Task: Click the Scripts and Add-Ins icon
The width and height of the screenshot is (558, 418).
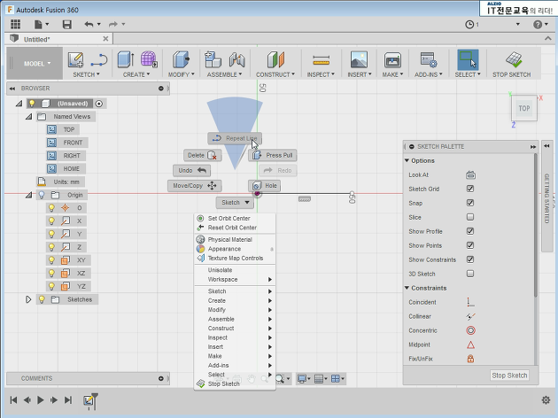Action: (429, 59)
